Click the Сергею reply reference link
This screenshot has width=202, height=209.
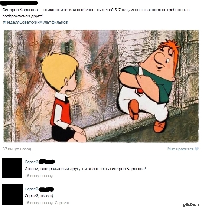tap(62, 203)
